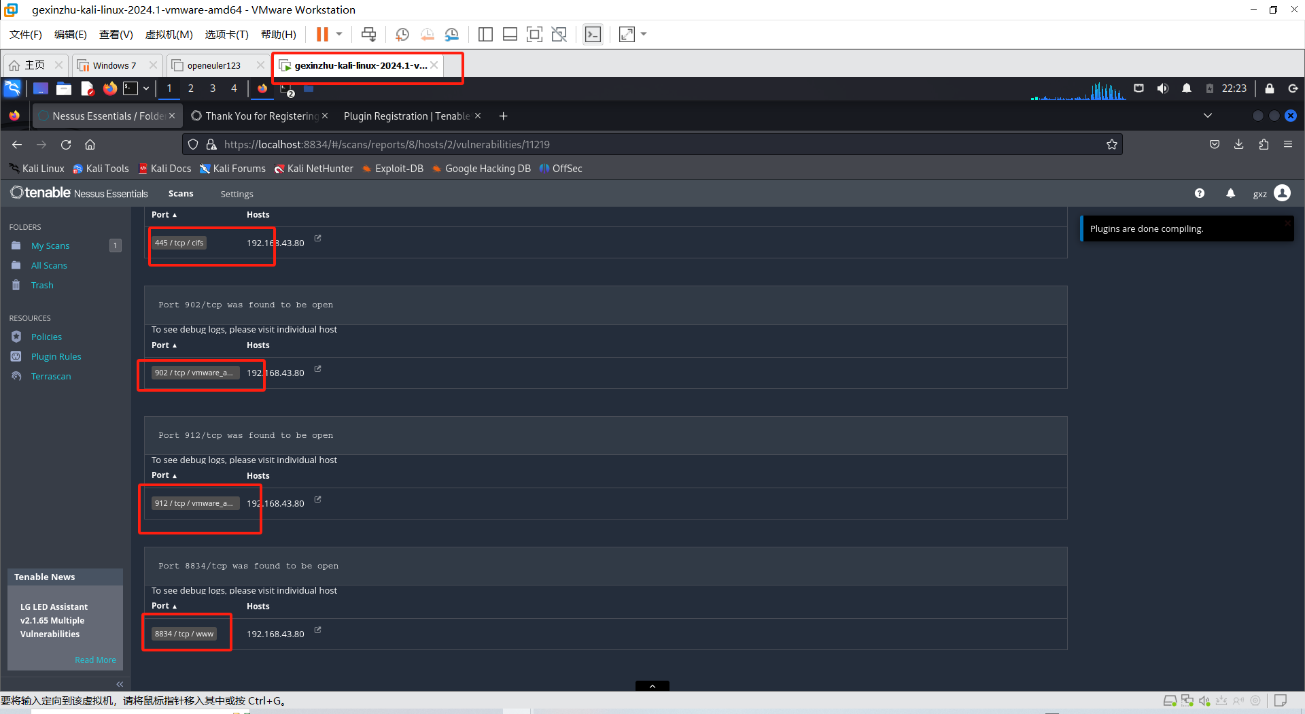
Task: Open the Kali panel notifications bell
Action: (1187, 88)
